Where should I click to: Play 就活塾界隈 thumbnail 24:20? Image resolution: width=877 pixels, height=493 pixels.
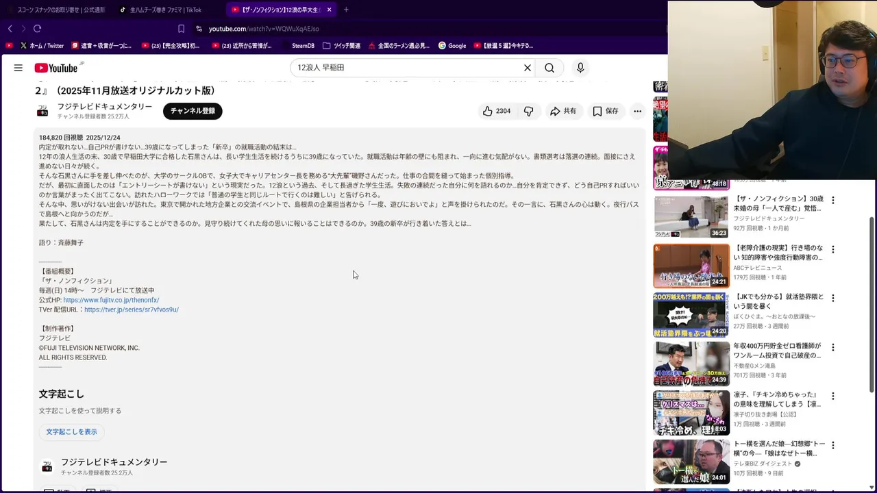691,315
